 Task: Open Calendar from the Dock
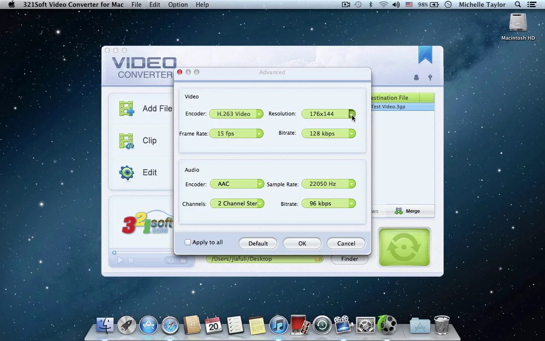point(213,325)
